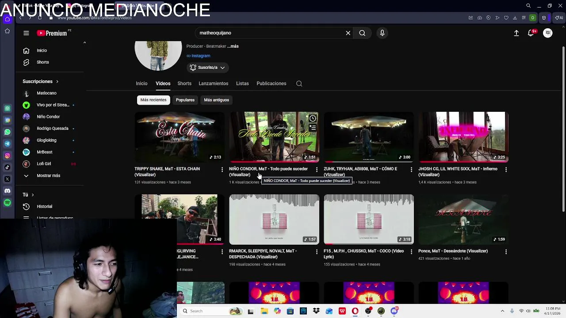
Task: Open the Shorts channel tab
Action: [184, 83]
